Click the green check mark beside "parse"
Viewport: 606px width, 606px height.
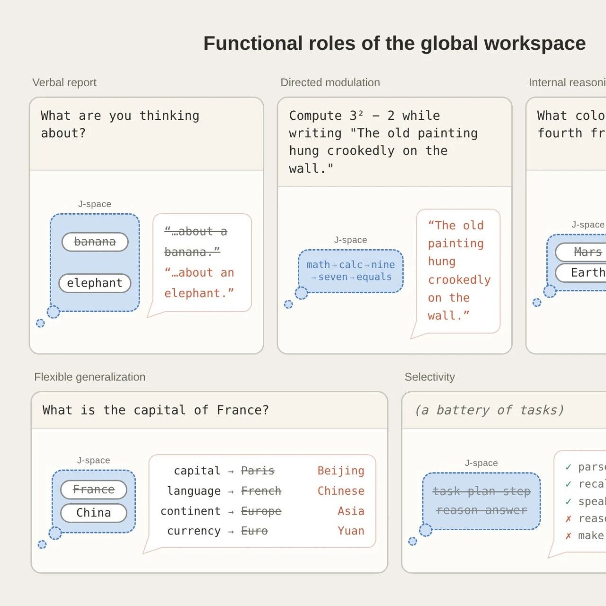tap(568, 467)
